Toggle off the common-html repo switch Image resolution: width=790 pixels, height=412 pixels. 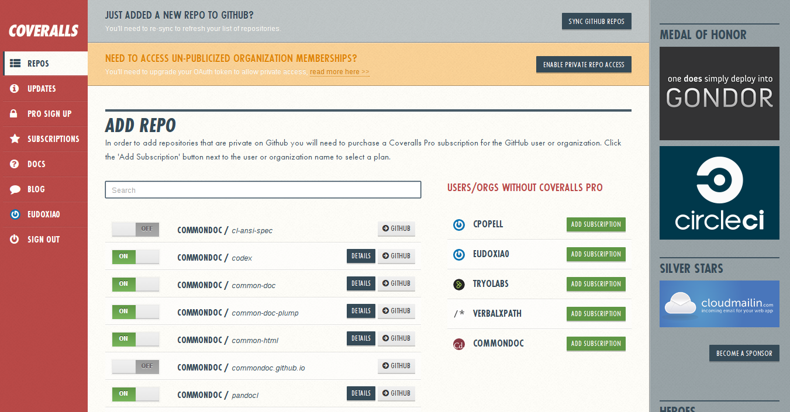click(136, 339)
